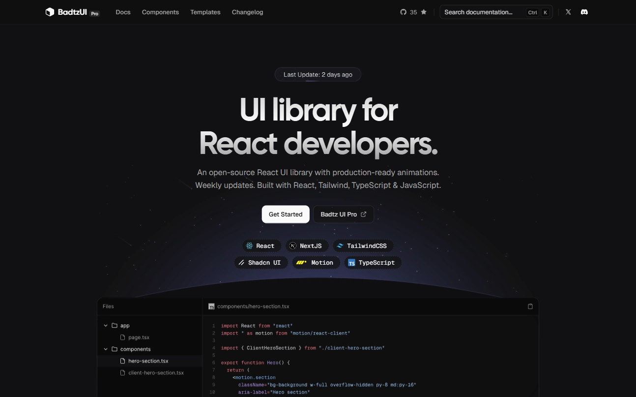
Task: Collapse the components folder chevron
Action: coord(106,349)
